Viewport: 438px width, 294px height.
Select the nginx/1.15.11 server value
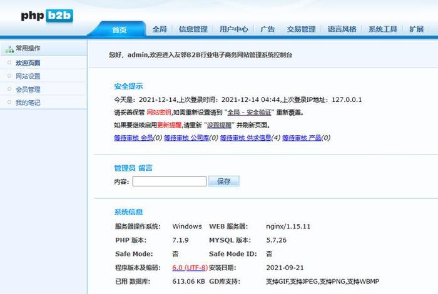click(288, 226)
